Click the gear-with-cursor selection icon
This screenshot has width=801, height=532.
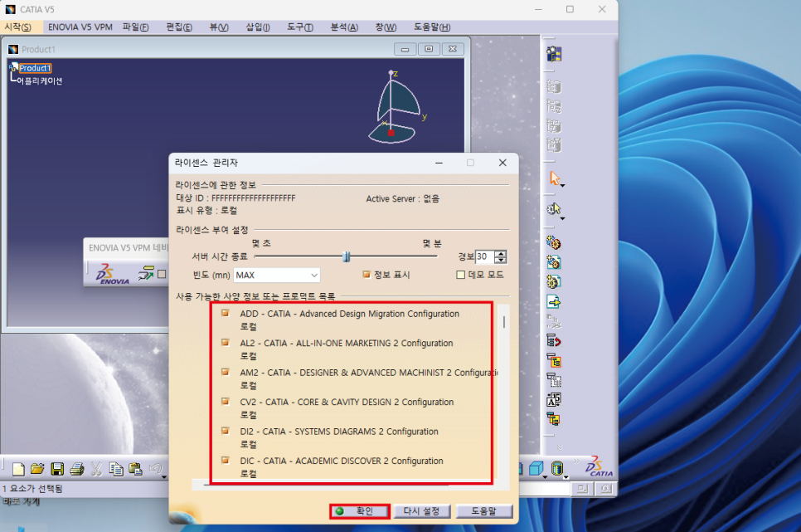click(x=554, y=208)
